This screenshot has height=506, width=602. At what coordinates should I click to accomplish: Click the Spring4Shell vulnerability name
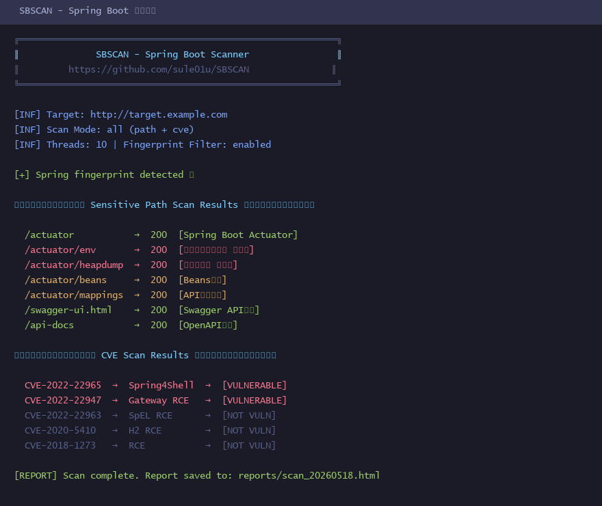pyautogui.click(x=161, y=386)
